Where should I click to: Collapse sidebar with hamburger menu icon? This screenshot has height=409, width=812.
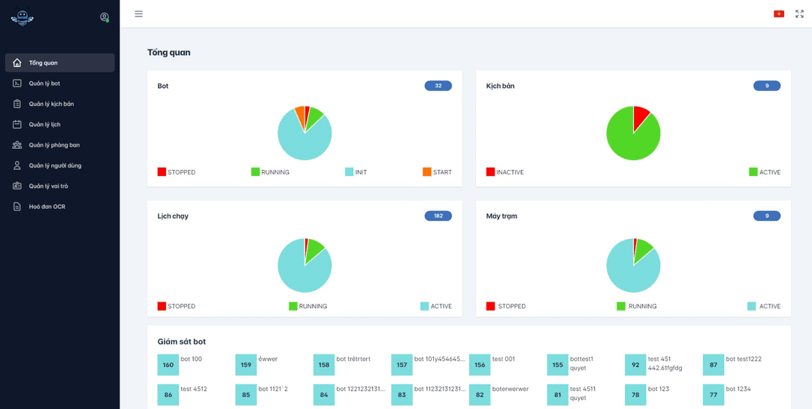138,14
